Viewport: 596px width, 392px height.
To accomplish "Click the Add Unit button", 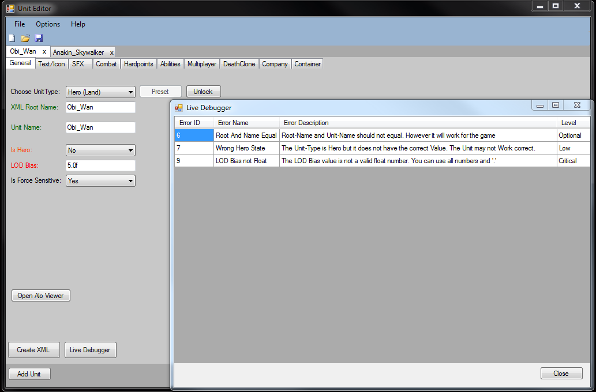I will tap(29, 374).
